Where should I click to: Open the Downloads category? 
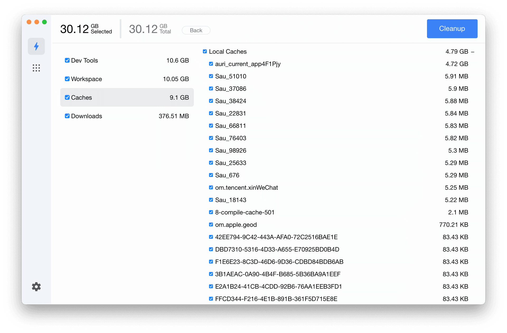pos(127,116)
